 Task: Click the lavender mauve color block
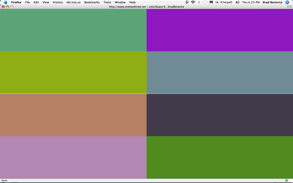pos(73,157)
